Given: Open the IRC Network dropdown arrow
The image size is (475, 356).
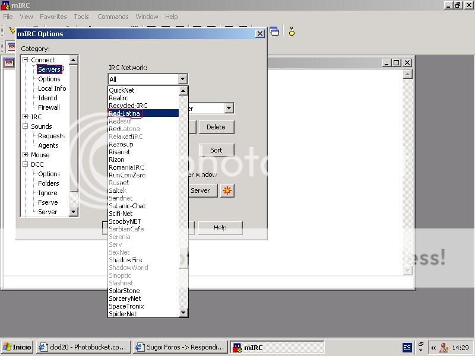Looking at the screenshot, I should tap(182, 79).
